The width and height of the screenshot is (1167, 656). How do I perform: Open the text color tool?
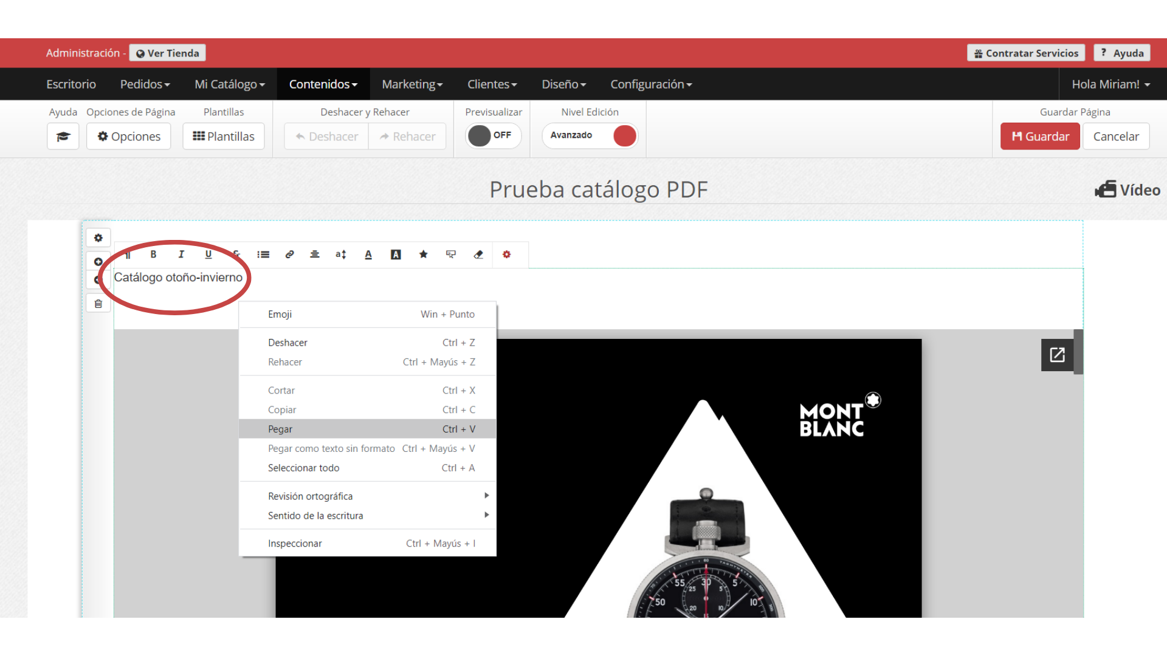[368, 255]
